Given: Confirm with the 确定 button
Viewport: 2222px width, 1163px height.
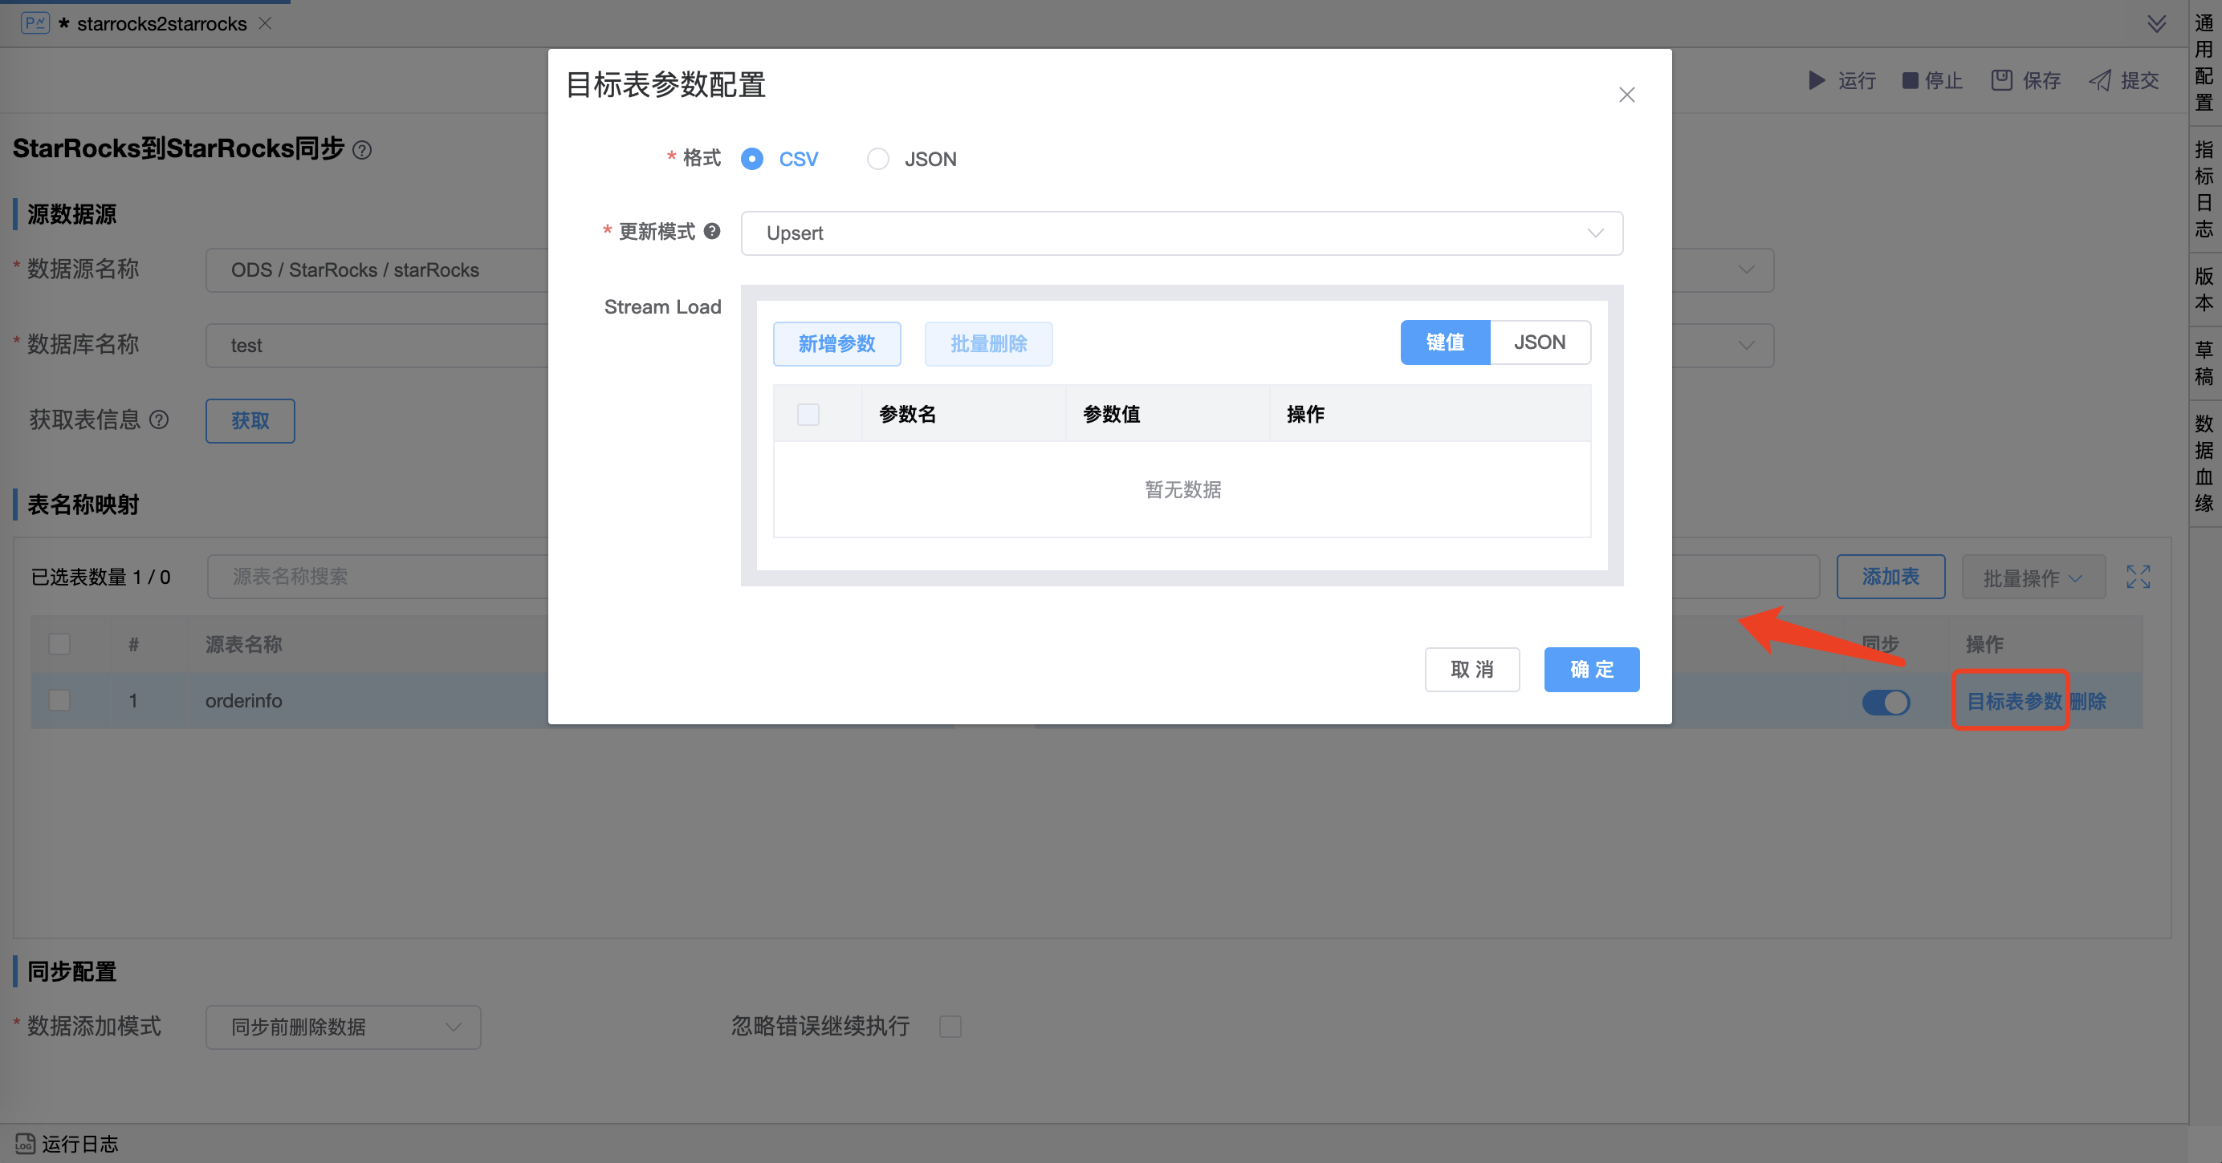Looking at the screenshot, I should (1592, 670).
